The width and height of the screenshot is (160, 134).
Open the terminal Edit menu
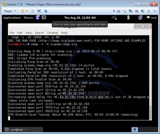tap(20, 33)
